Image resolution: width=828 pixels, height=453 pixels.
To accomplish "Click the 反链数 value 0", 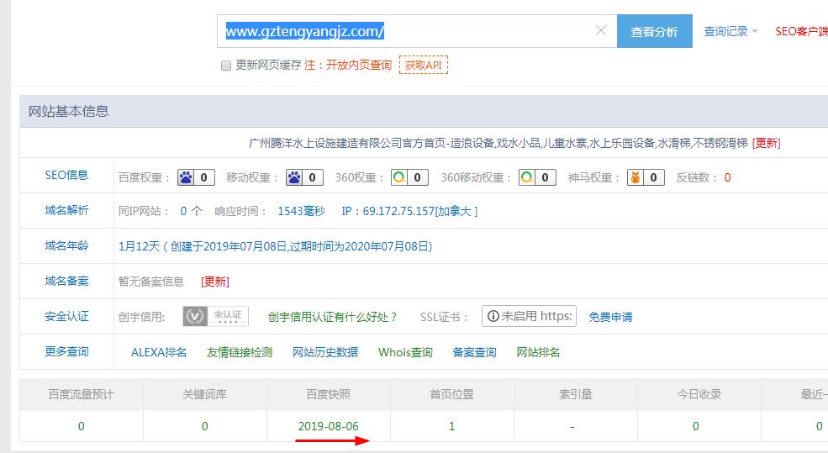I will coord(727,178).
